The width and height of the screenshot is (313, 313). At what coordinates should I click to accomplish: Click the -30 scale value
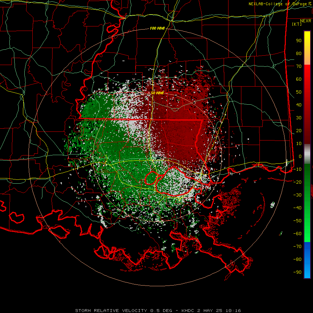[297, 195]
